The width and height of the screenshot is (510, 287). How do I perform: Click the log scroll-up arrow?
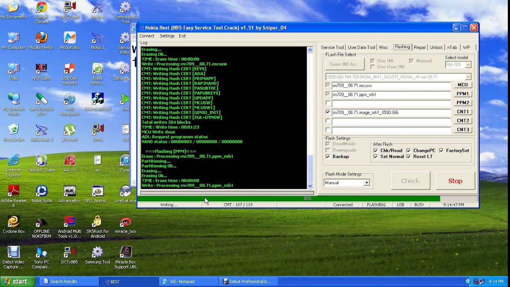(310, 50)
